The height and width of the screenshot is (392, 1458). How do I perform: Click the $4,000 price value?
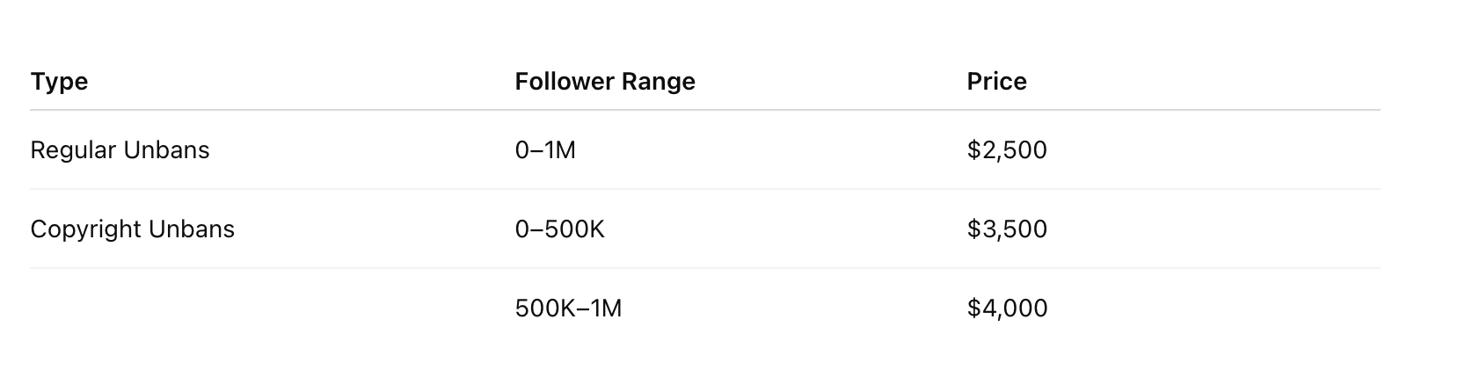[x=1007, y=309]
